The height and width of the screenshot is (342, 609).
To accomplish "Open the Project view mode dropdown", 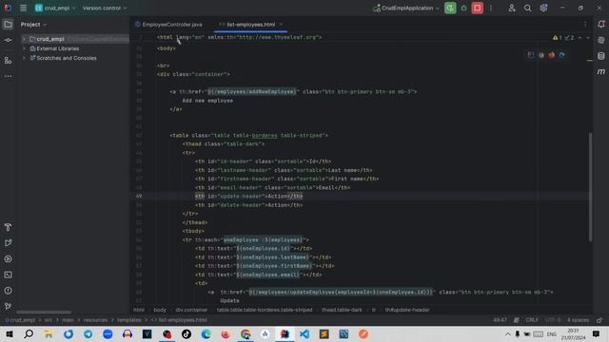I will coord(34,25).
